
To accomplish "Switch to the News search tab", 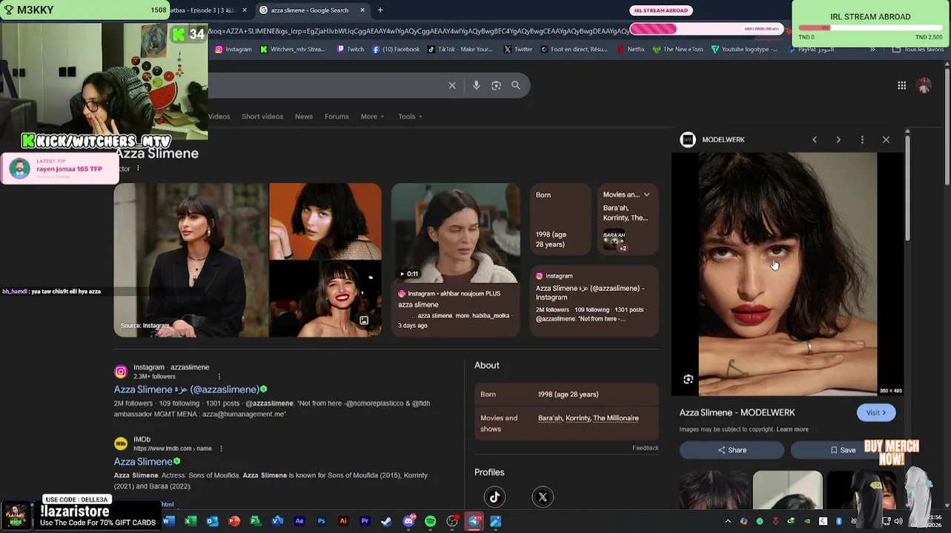I will click(x=303, y=116).
